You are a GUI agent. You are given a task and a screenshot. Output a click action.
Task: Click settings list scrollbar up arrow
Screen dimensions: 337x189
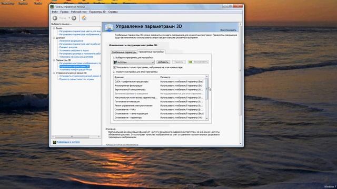(x=207, y=77)
